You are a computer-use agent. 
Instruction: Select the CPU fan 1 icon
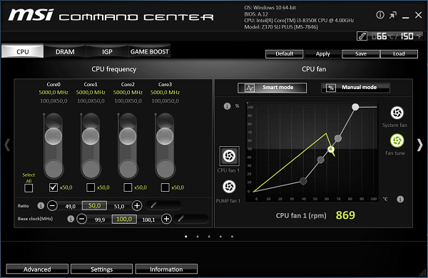pyautogui.click(x=229, y=156)
